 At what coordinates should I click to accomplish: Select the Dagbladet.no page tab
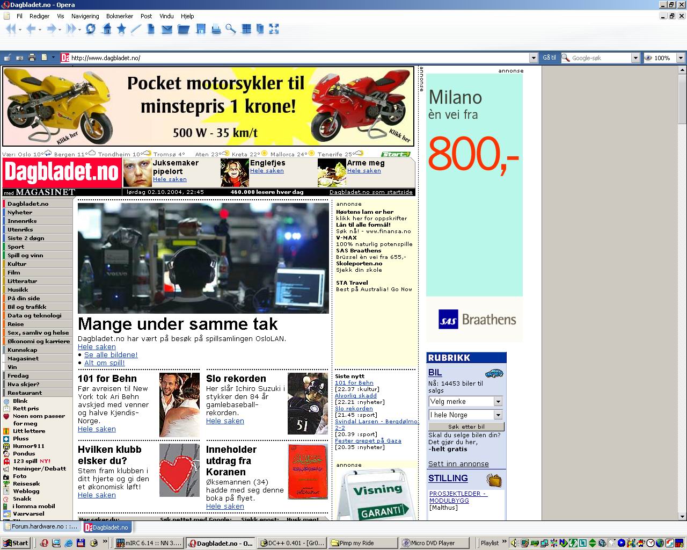[107, 527]
